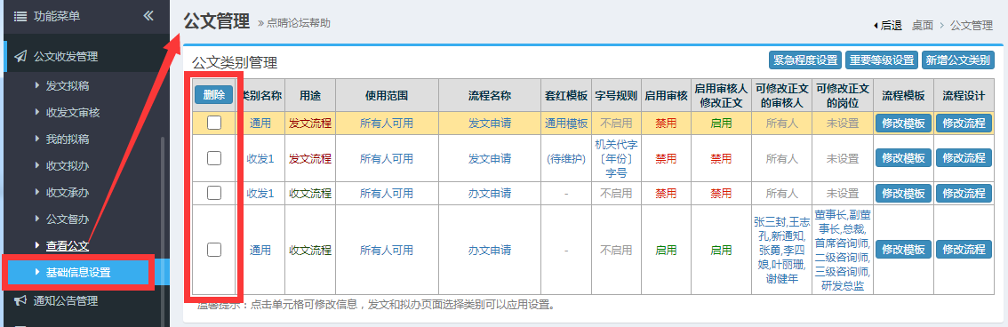The image size is (1008, 327).
Task: Expand 收发文审核 sidebar item
Action: (73, 113)
